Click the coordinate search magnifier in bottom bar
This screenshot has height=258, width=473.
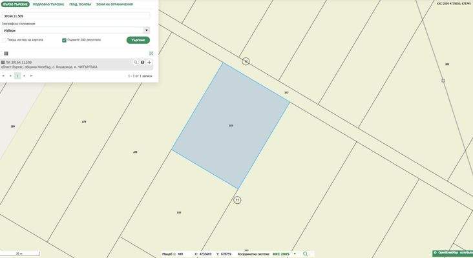(306, 254)
